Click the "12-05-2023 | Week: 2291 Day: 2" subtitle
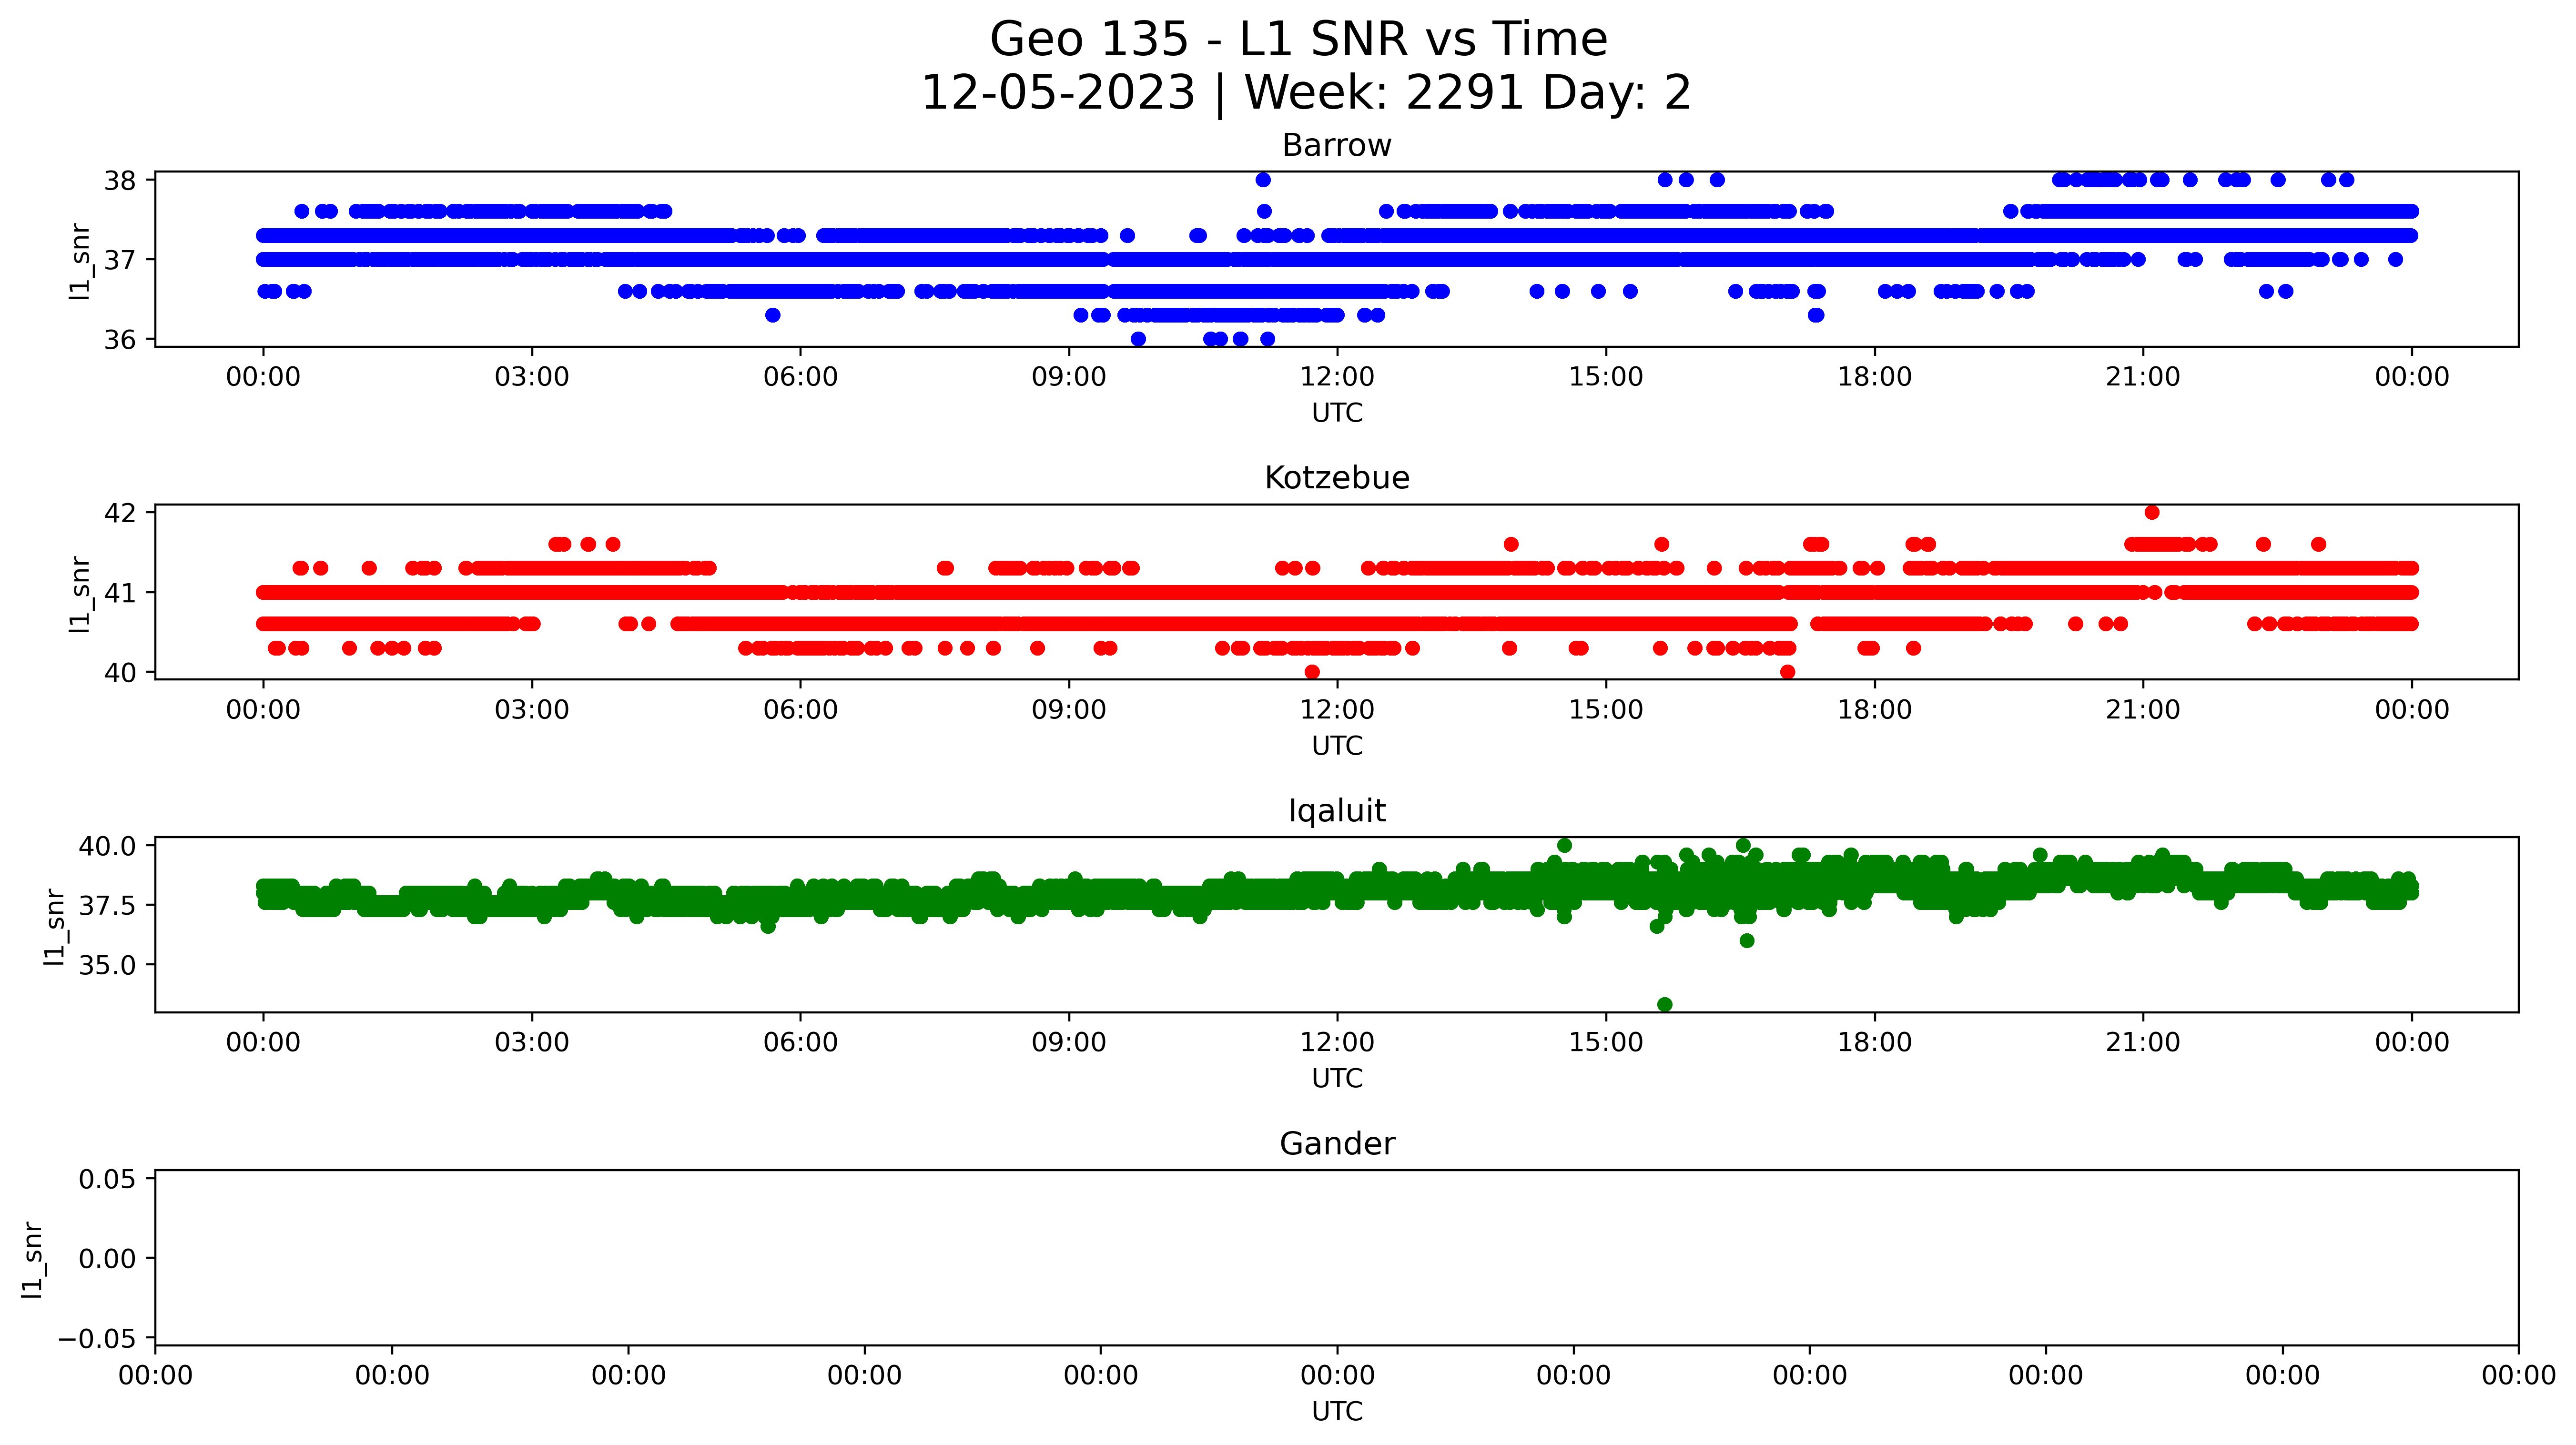The height and width of the screenshot is (1445, 2576). (x=1305, y=93)
